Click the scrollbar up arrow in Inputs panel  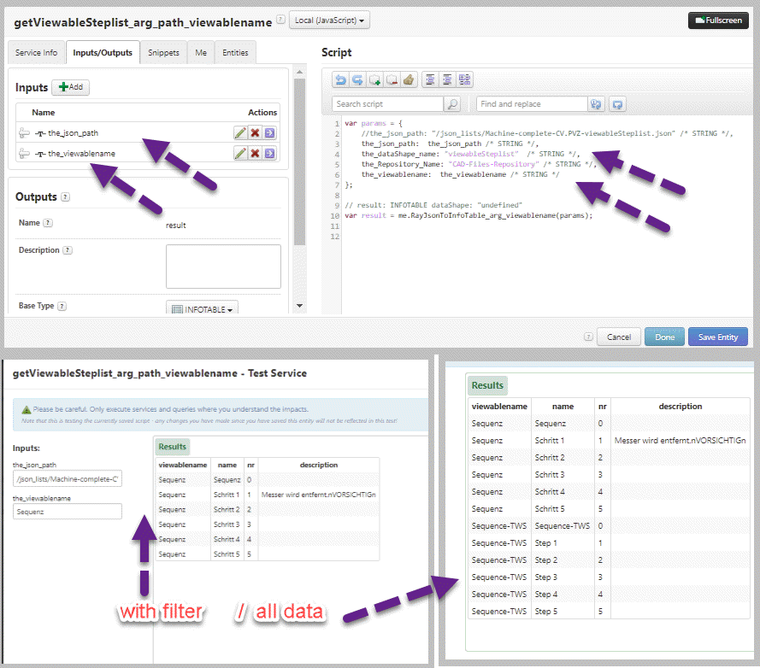tap(299, 72)
